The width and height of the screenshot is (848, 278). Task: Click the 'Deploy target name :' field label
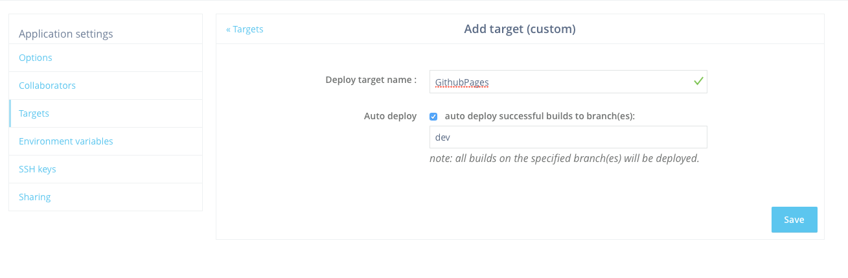371,80
